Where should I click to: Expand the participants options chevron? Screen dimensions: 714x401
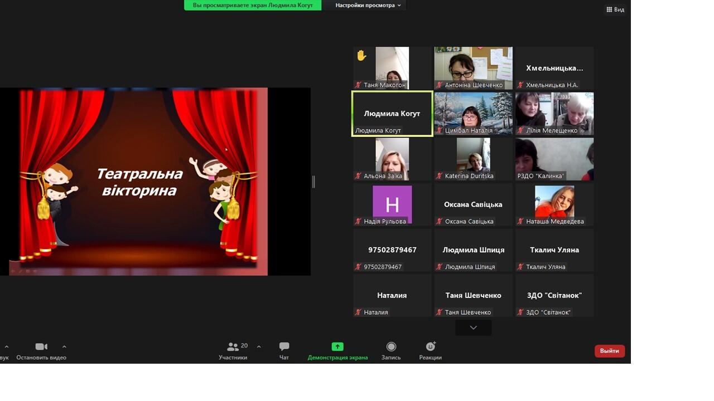[259, 346]
